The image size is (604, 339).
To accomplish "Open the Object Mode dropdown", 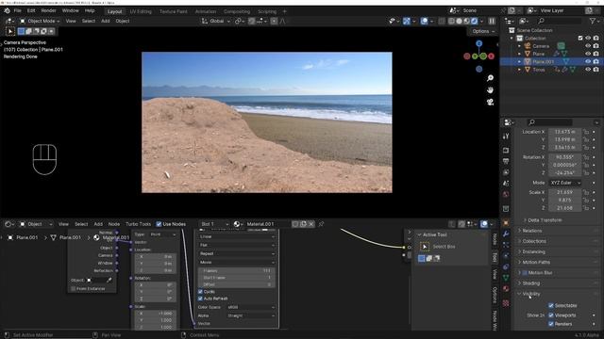I will pos(40,21).
